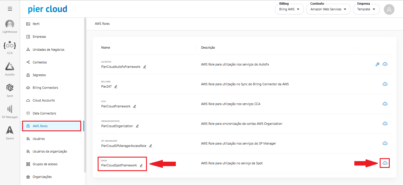The image size is (403, 185).
Task: Expand the Contexto Amazon Web Services dropdown
Action: click(328, 9)
